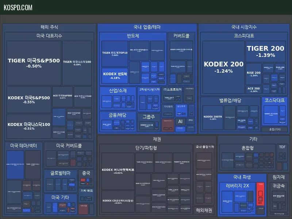
Task: Select the 단기/파킹형 group header
Action: click(146, 148)
